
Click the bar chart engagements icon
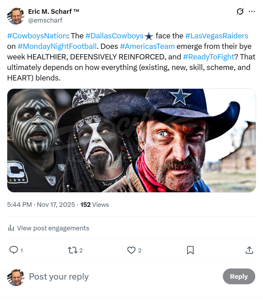(x=11, y=228)
